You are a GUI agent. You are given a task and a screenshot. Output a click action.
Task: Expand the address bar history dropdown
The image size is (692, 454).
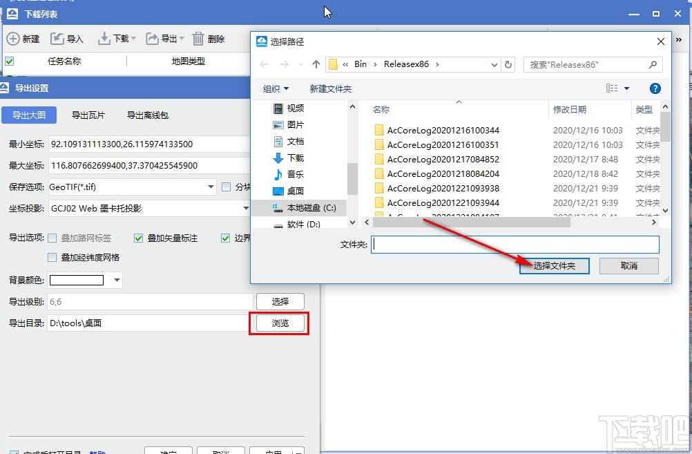(494, 64)
